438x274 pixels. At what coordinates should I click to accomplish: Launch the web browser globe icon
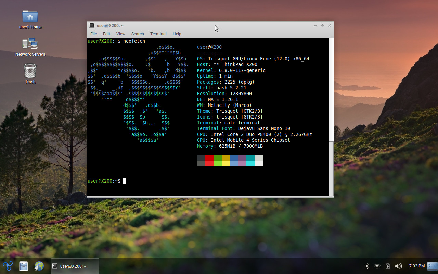pos(39,266)
